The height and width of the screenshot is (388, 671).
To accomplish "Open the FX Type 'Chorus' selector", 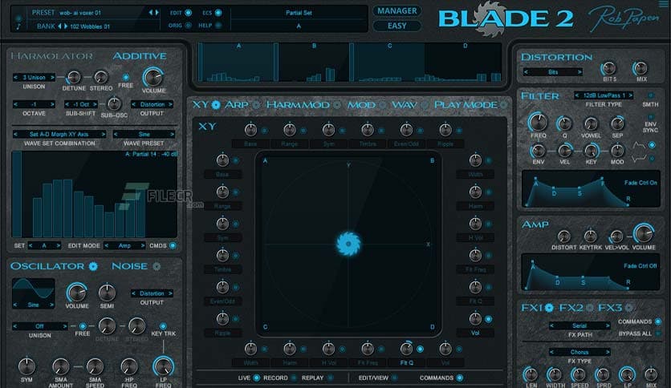I will (x=579, y=352).
